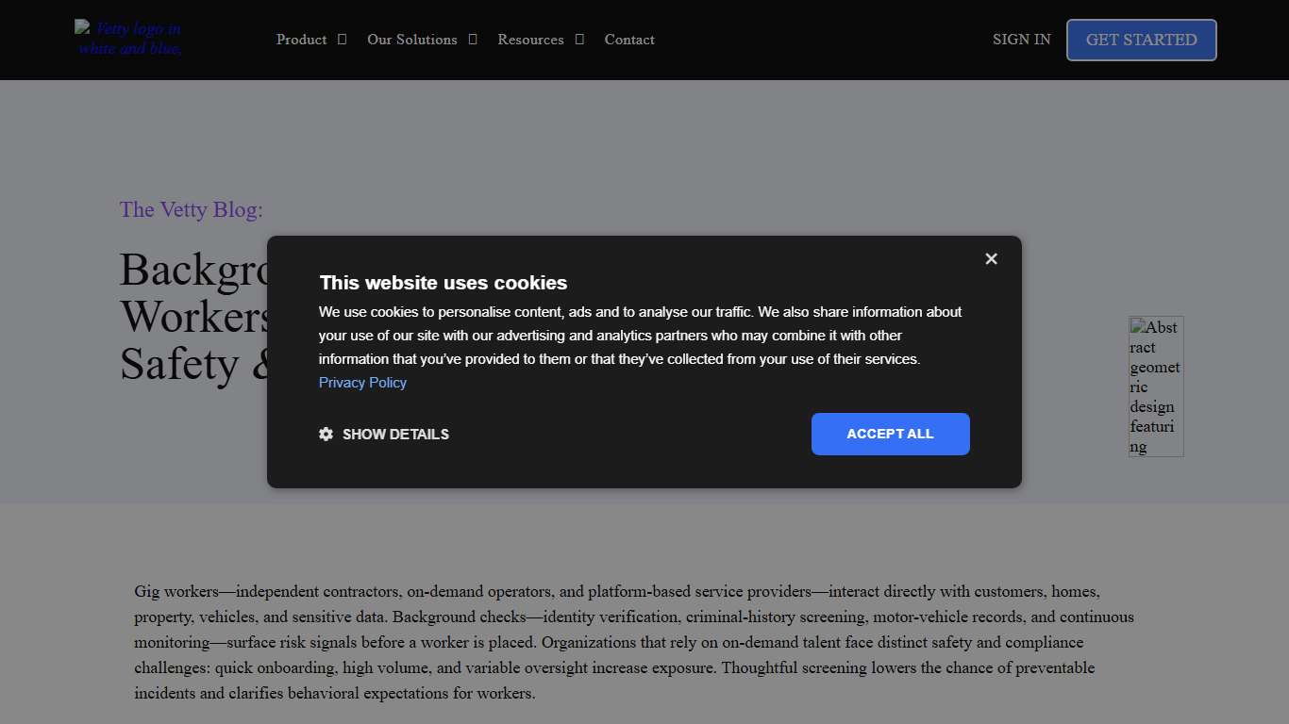The height and width of the screenshot is (724, 1289).
Task: Open the Privacy Policy link
Action: click(x=362, y=382)
